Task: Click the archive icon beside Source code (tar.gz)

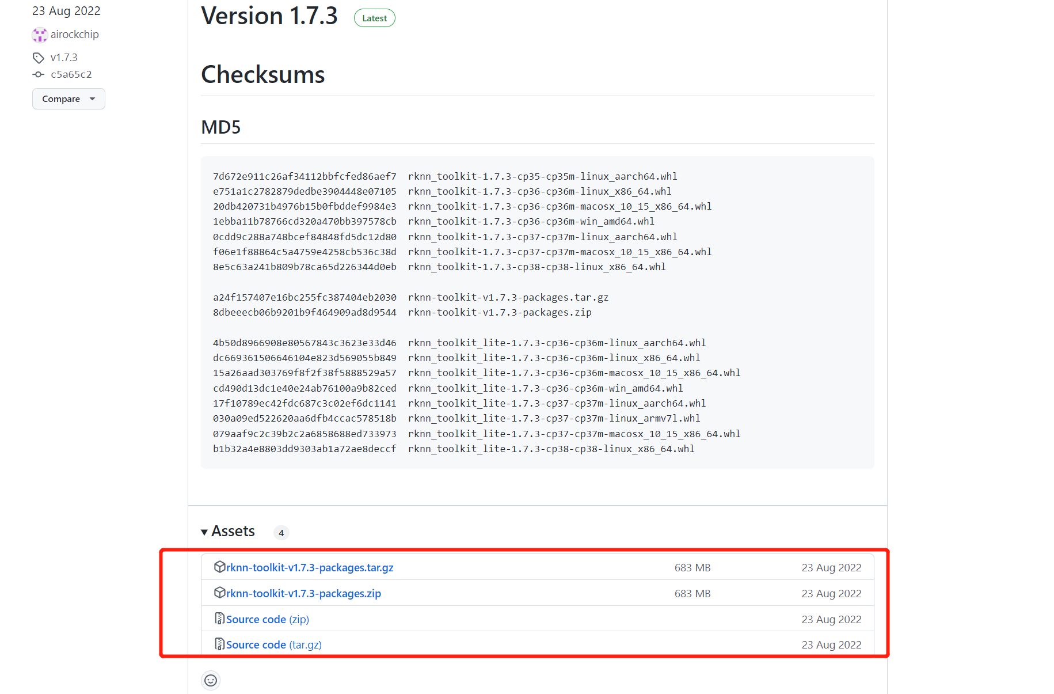Action: click(x=220, y=644)
